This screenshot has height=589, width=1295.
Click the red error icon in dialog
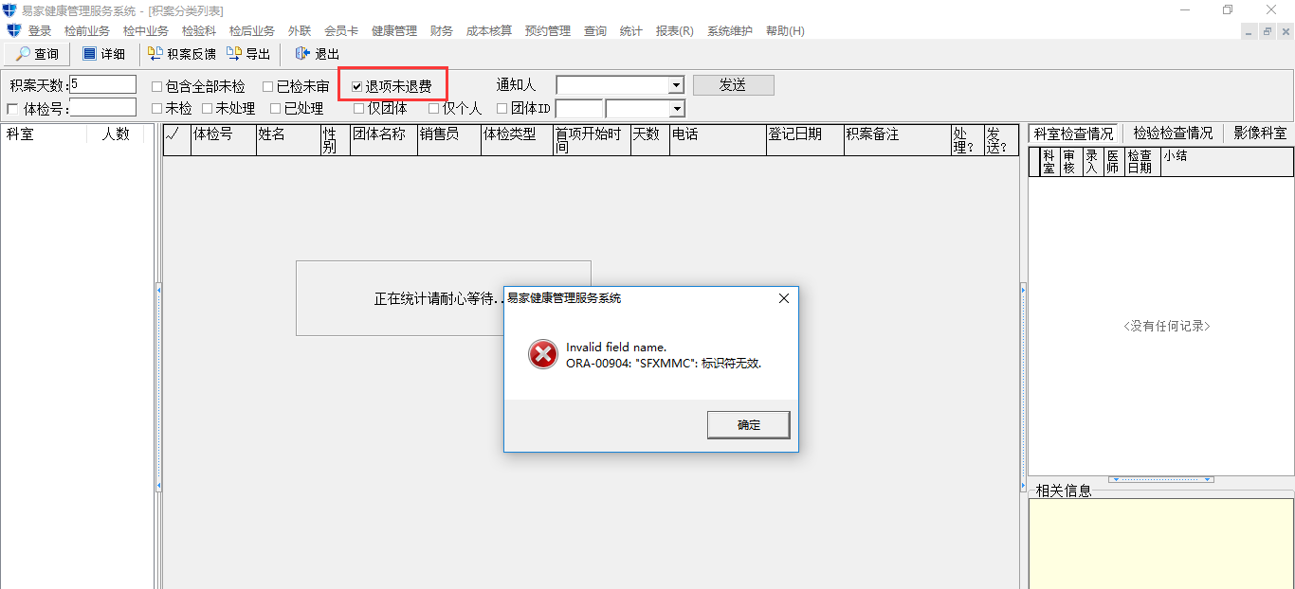[x=543, y=355]
